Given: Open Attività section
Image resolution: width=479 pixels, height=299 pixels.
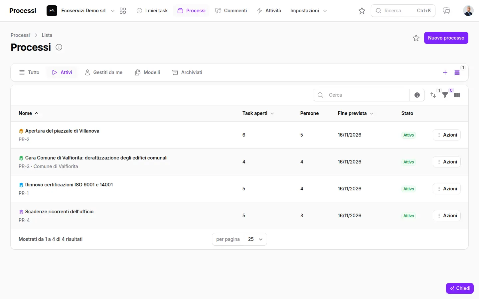Looking at the screenshot, I should point(269,11).
